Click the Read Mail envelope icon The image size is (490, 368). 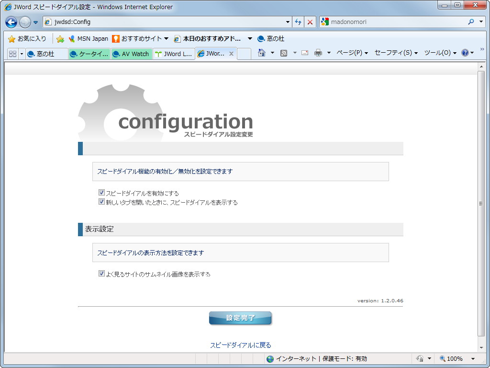click(305, 53)
